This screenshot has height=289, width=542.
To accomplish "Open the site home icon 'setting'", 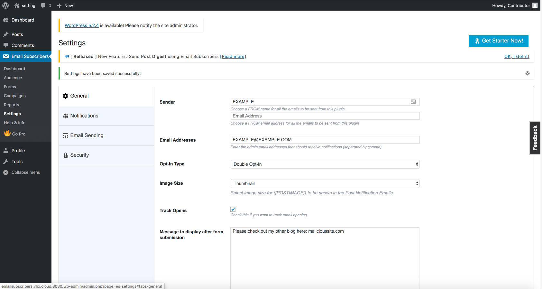I will click(x=17, y=5).
